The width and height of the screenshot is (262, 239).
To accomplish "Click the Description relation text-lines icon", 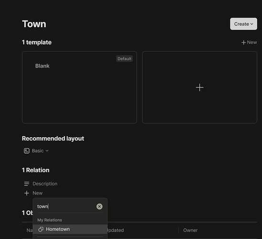I will tap(27, 184).
